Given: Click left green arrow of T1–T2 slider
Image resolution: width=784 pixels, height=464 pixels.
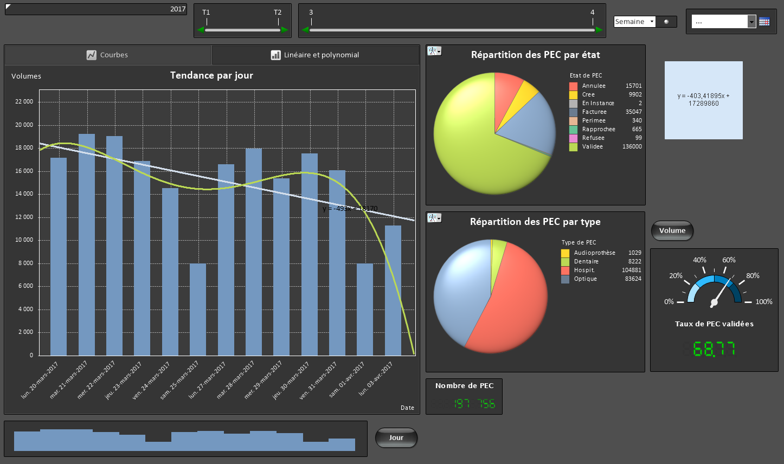Looking at the screenshot, I should pos(201,30).
